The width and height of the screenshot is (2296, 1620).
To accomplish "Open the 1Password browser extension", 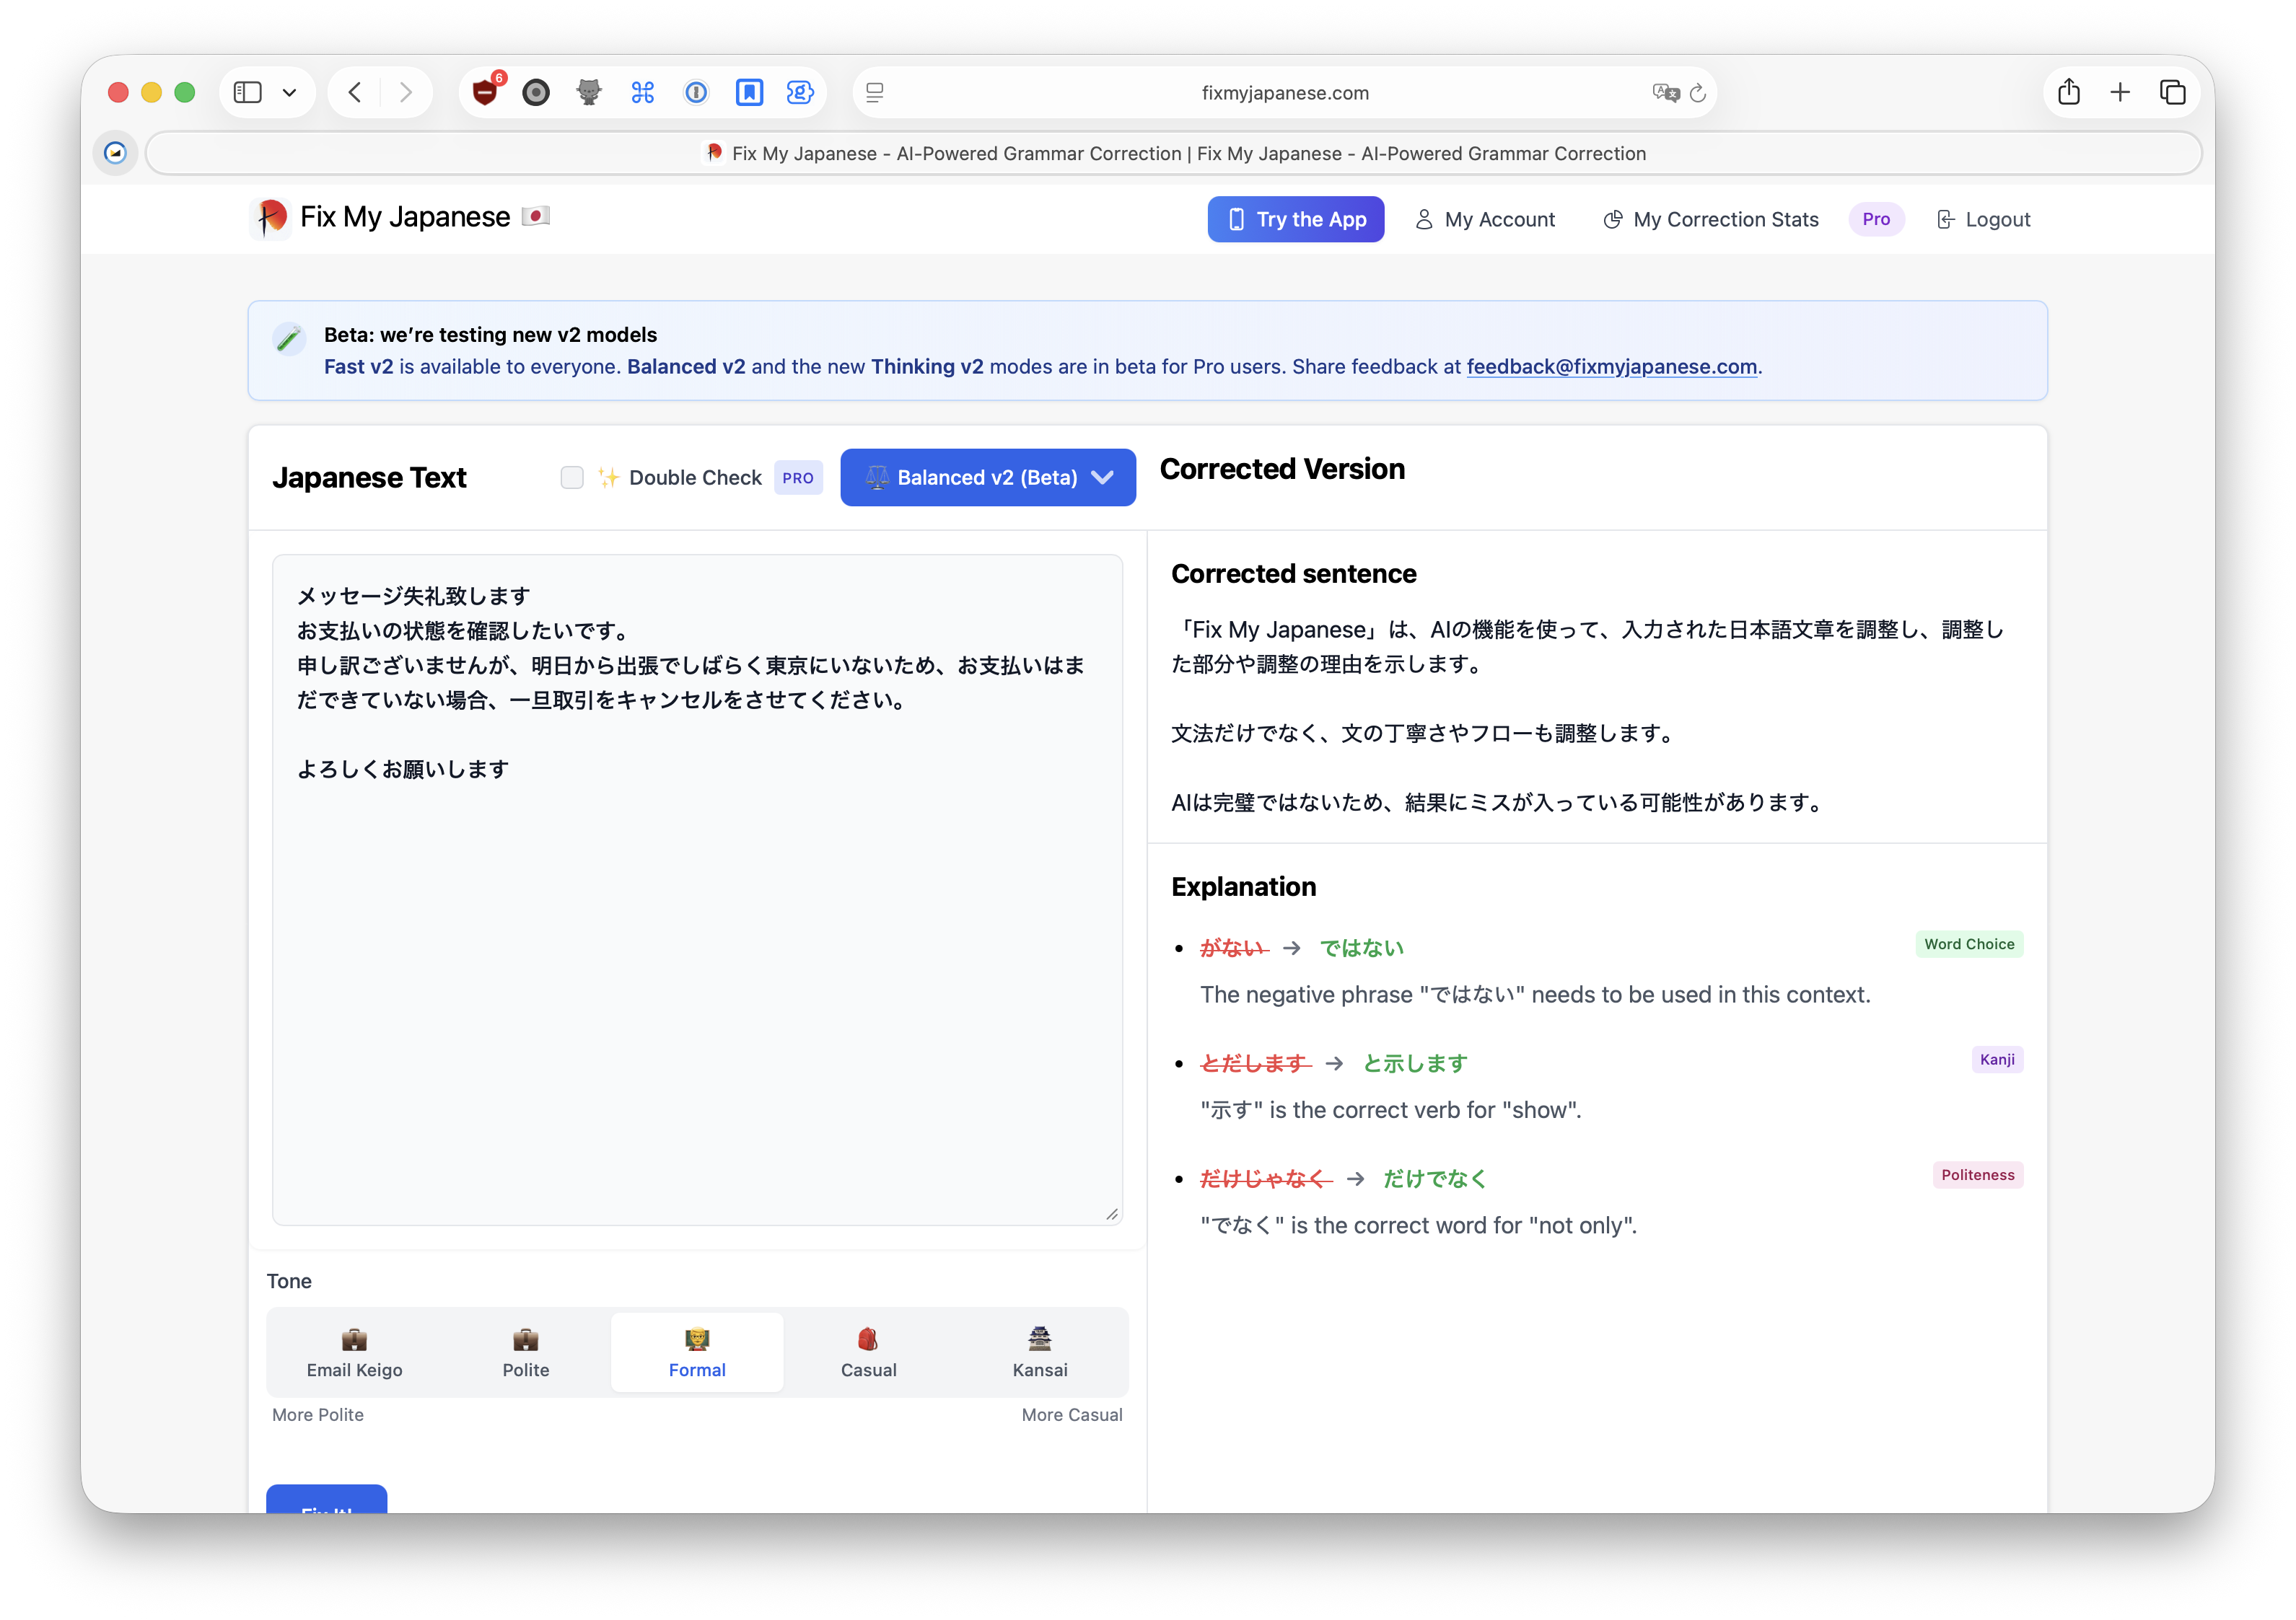I will 696,92.
